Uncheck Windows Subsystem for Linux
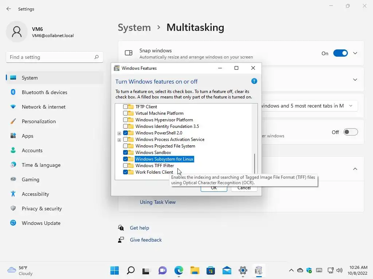This screenshot has height=279, width=373. (125, 159)
